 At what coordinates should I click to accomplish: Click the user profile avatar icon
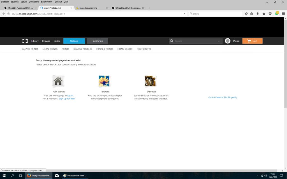pyautogui.click(x=228, y=41)
